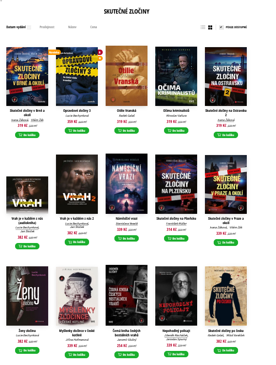Switch to list view icon
Image resolution: width=276 pixels, height=365 pixels.
click(x=203, y=27)
